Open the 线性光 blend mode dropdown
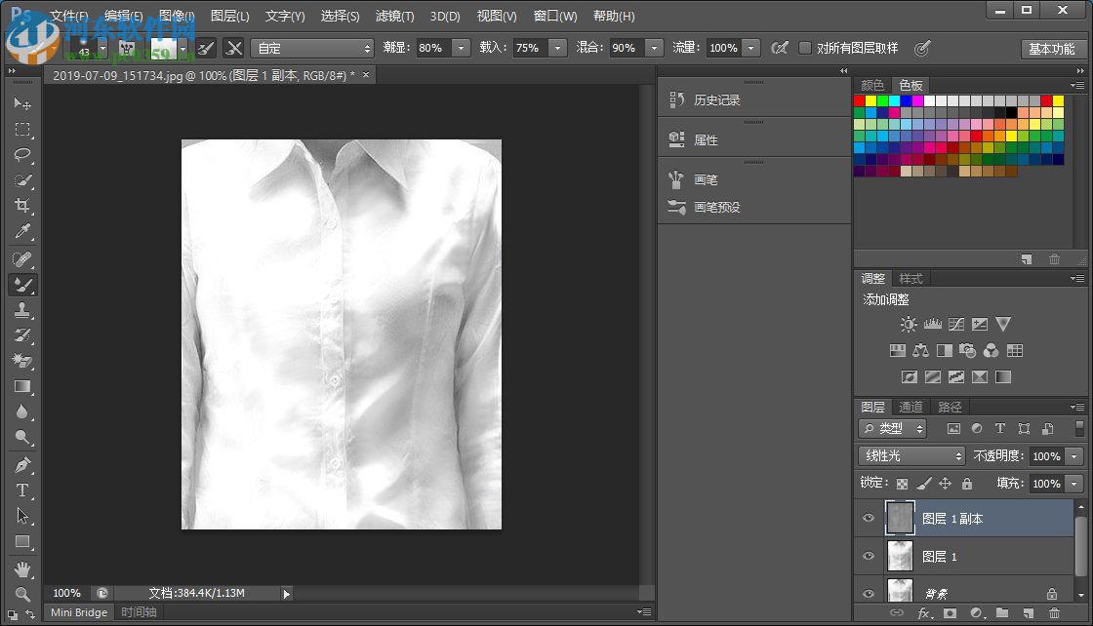The width and height of the screenshot is (1093, 626). [x=911, y=455]
